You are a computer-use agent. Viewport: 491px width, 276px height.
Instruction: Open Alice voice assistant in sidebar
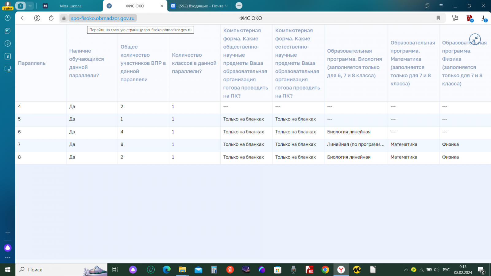coord(8,248)
